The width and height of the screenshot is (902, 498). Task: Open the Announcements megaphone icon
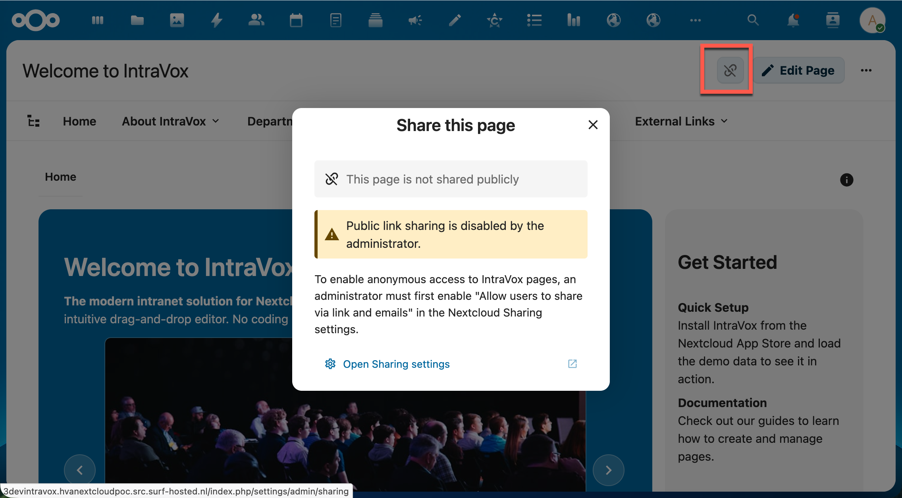[415, 20]
